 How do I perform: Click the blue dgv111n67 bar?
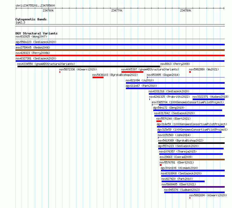(175, 88)
